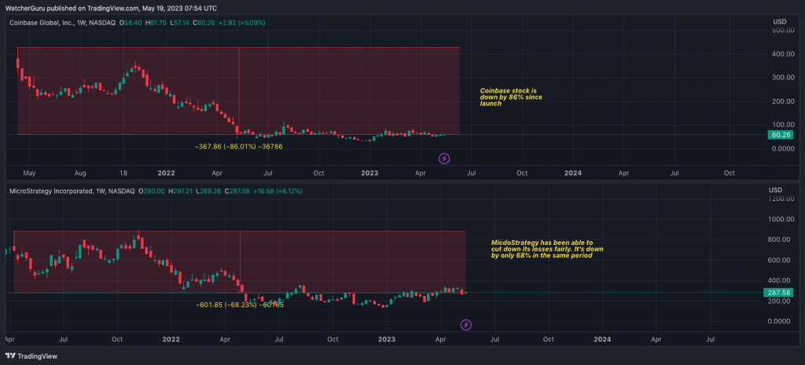805x365 pixels.
Task: Click the 1200.00 price axis label
Action: (x=781, y=199)
